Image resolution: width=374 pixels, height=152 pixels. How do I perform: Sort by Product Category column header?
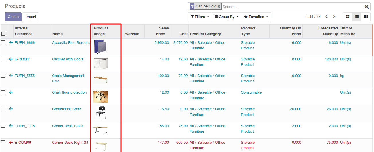(x=205, y=34)
